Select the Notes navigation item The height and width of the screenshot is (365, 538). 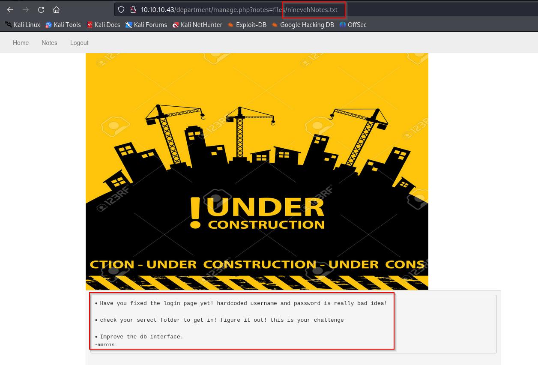(x=49, y=43)
